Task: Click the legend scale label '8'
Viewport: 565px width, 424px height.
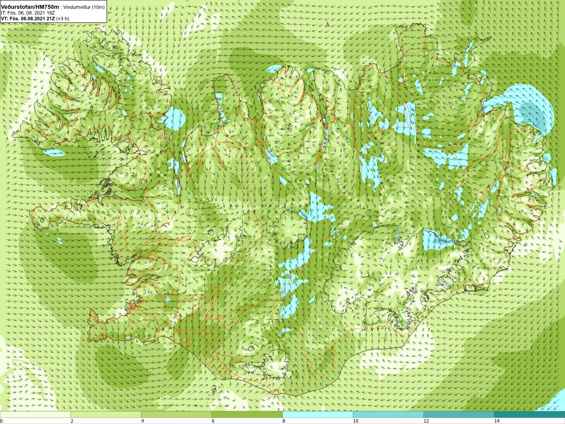Action: (284, 421)
